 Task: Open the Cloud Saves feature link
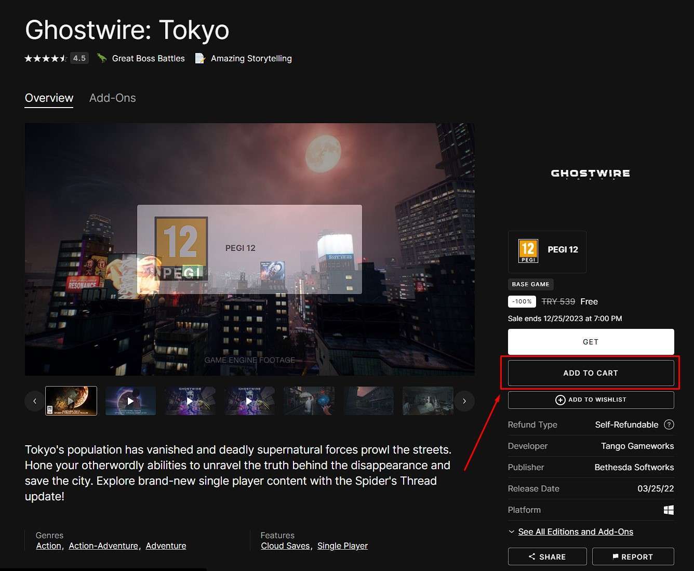[285, 546]
